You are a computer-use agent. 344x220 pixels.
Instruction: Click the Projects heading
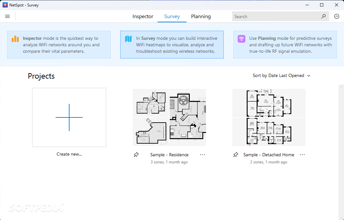point(41,76)
